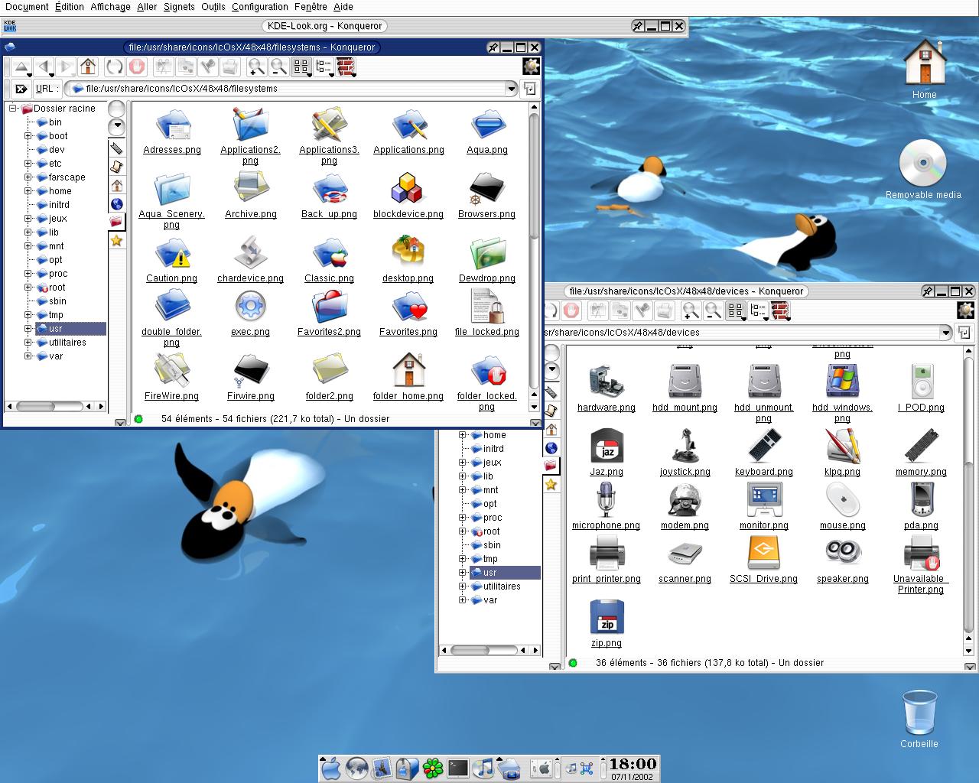979x783 pixels.
Task: Open the music CD icon in the panel
Action: [x=483, y=768]
